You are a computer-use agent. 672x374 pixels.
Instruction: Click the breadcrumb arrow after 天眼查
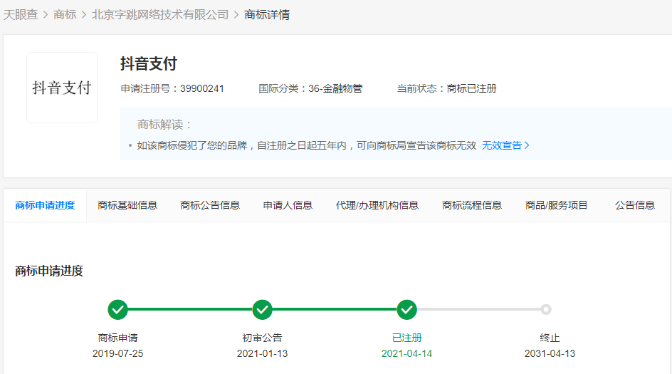tap(46, 15)
